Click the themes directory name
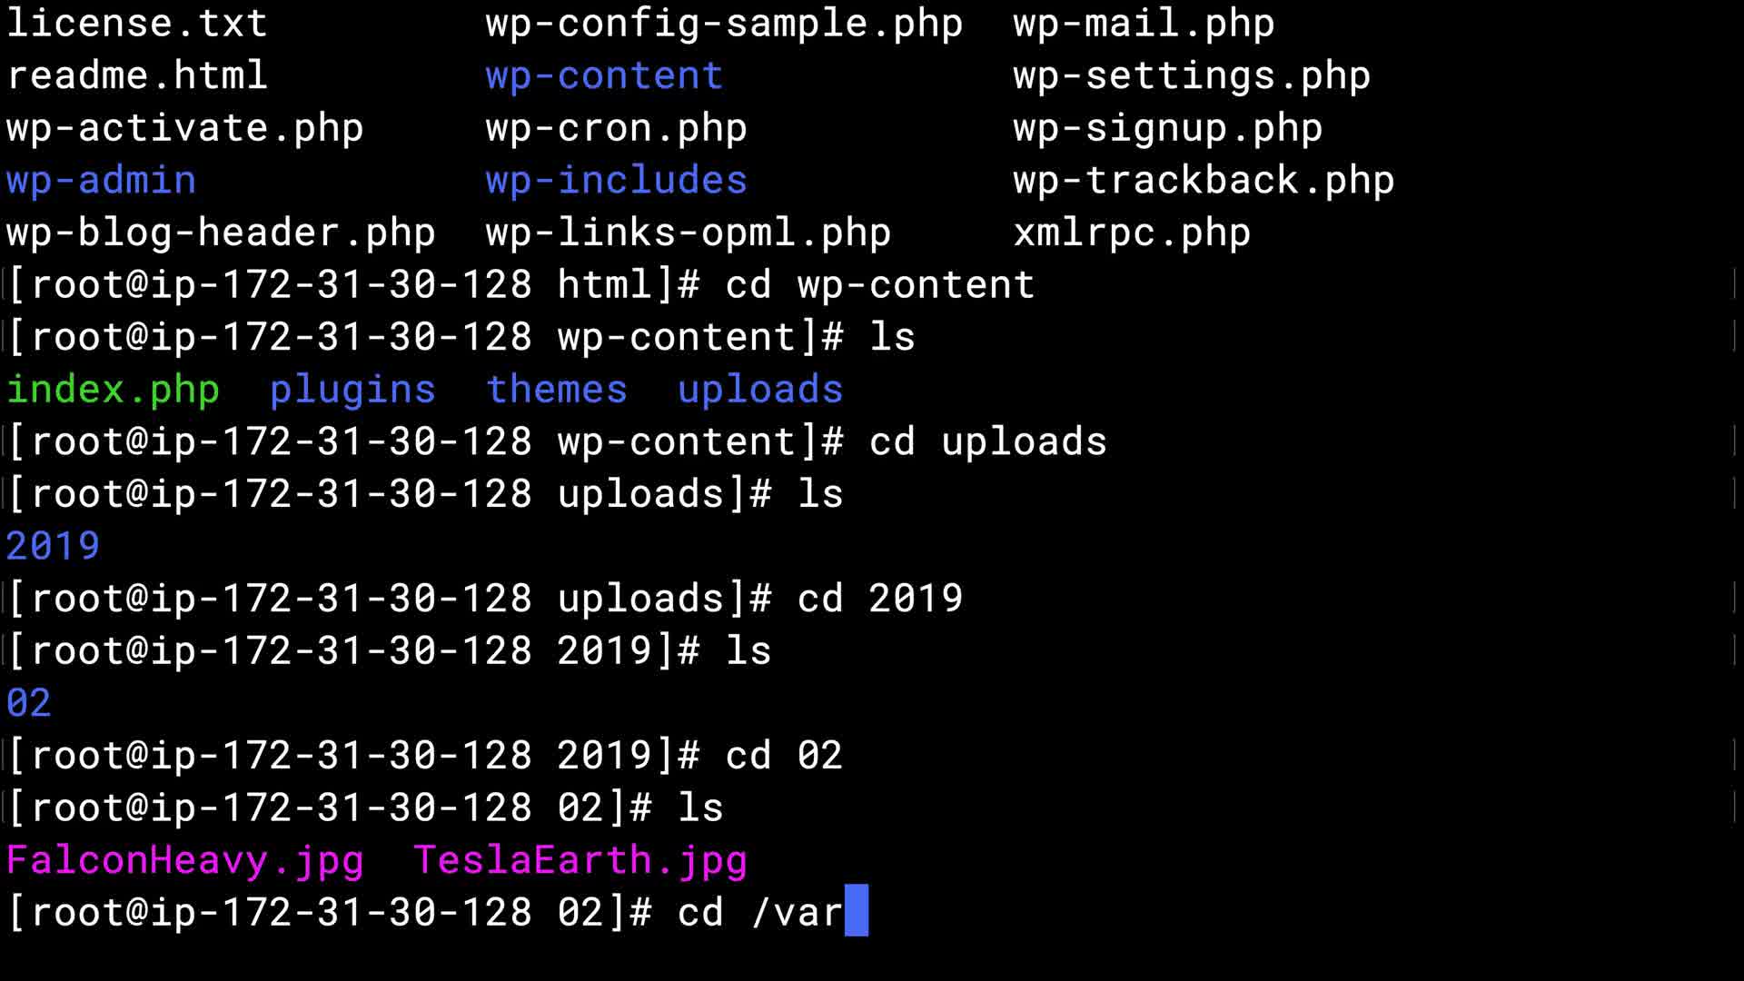The image size is (1744, 981). point(557,390)
